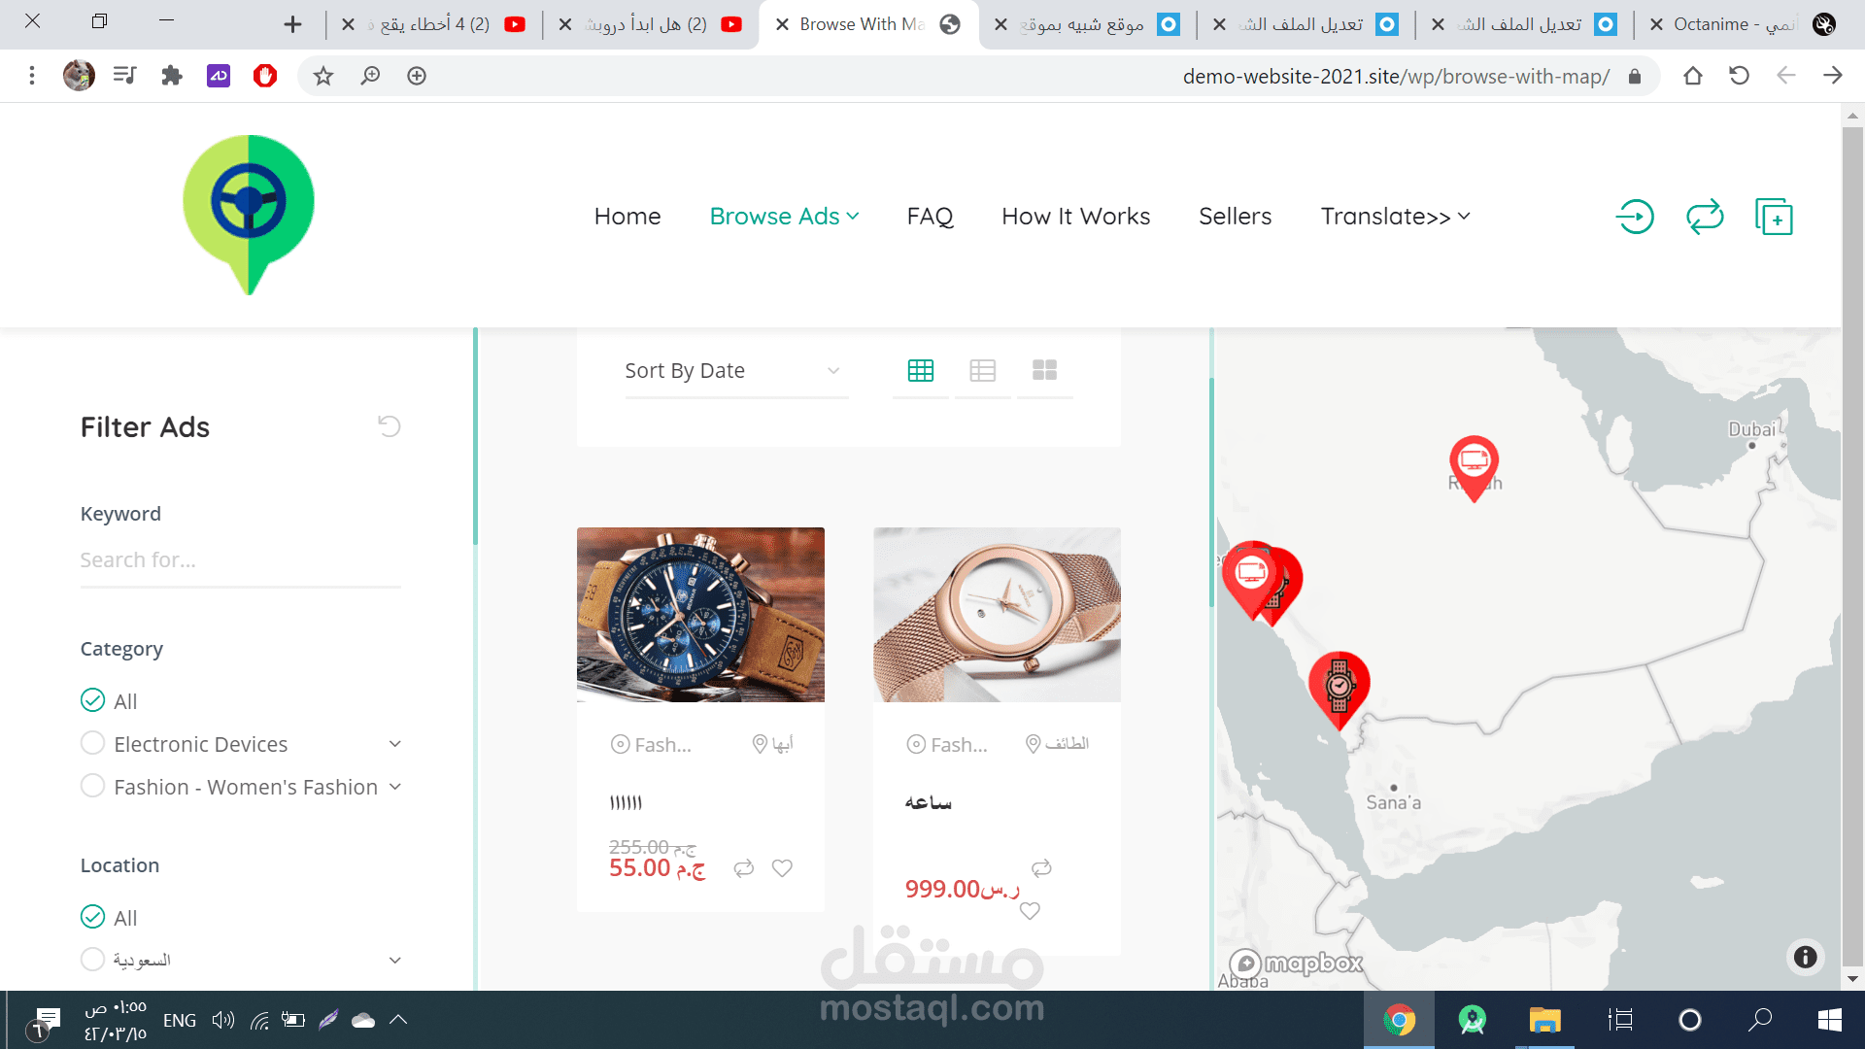
Task: Compare the 55.00 watch ad icon
Action: [744, 868]
